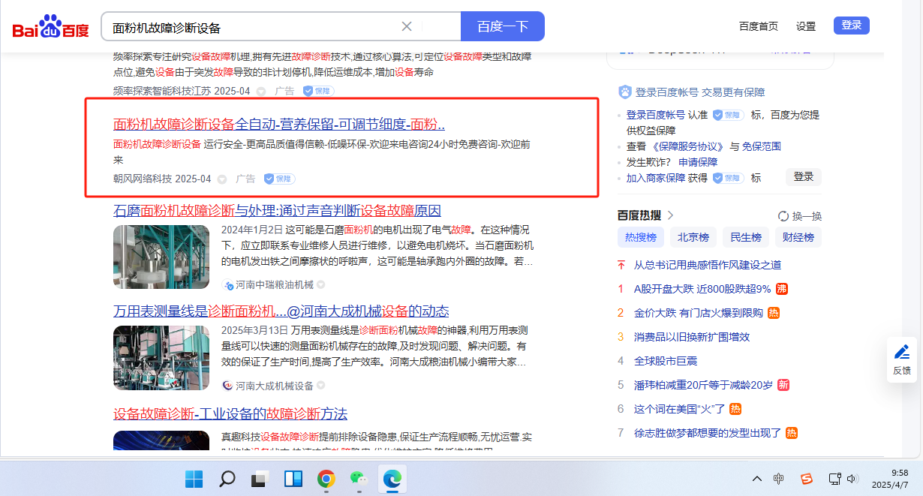
Task: Click the 保障 badge beside 朝风网络科技
Action: click(x=279, y=179)
